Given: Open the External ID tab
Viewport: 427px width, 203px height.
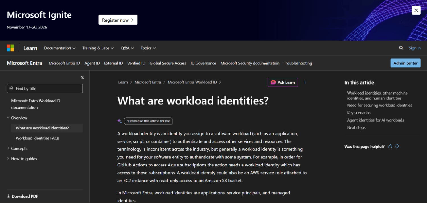Looking at the screenshot, I should point(114,63).
